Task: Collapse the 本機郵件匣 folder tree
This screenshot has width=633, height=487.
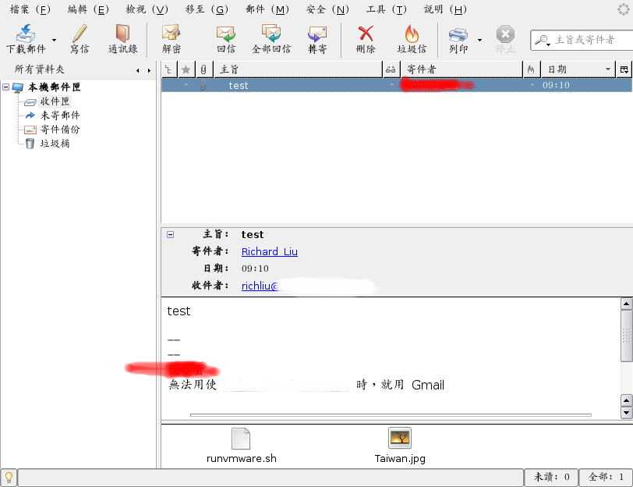Action: [x=5, y=87]
